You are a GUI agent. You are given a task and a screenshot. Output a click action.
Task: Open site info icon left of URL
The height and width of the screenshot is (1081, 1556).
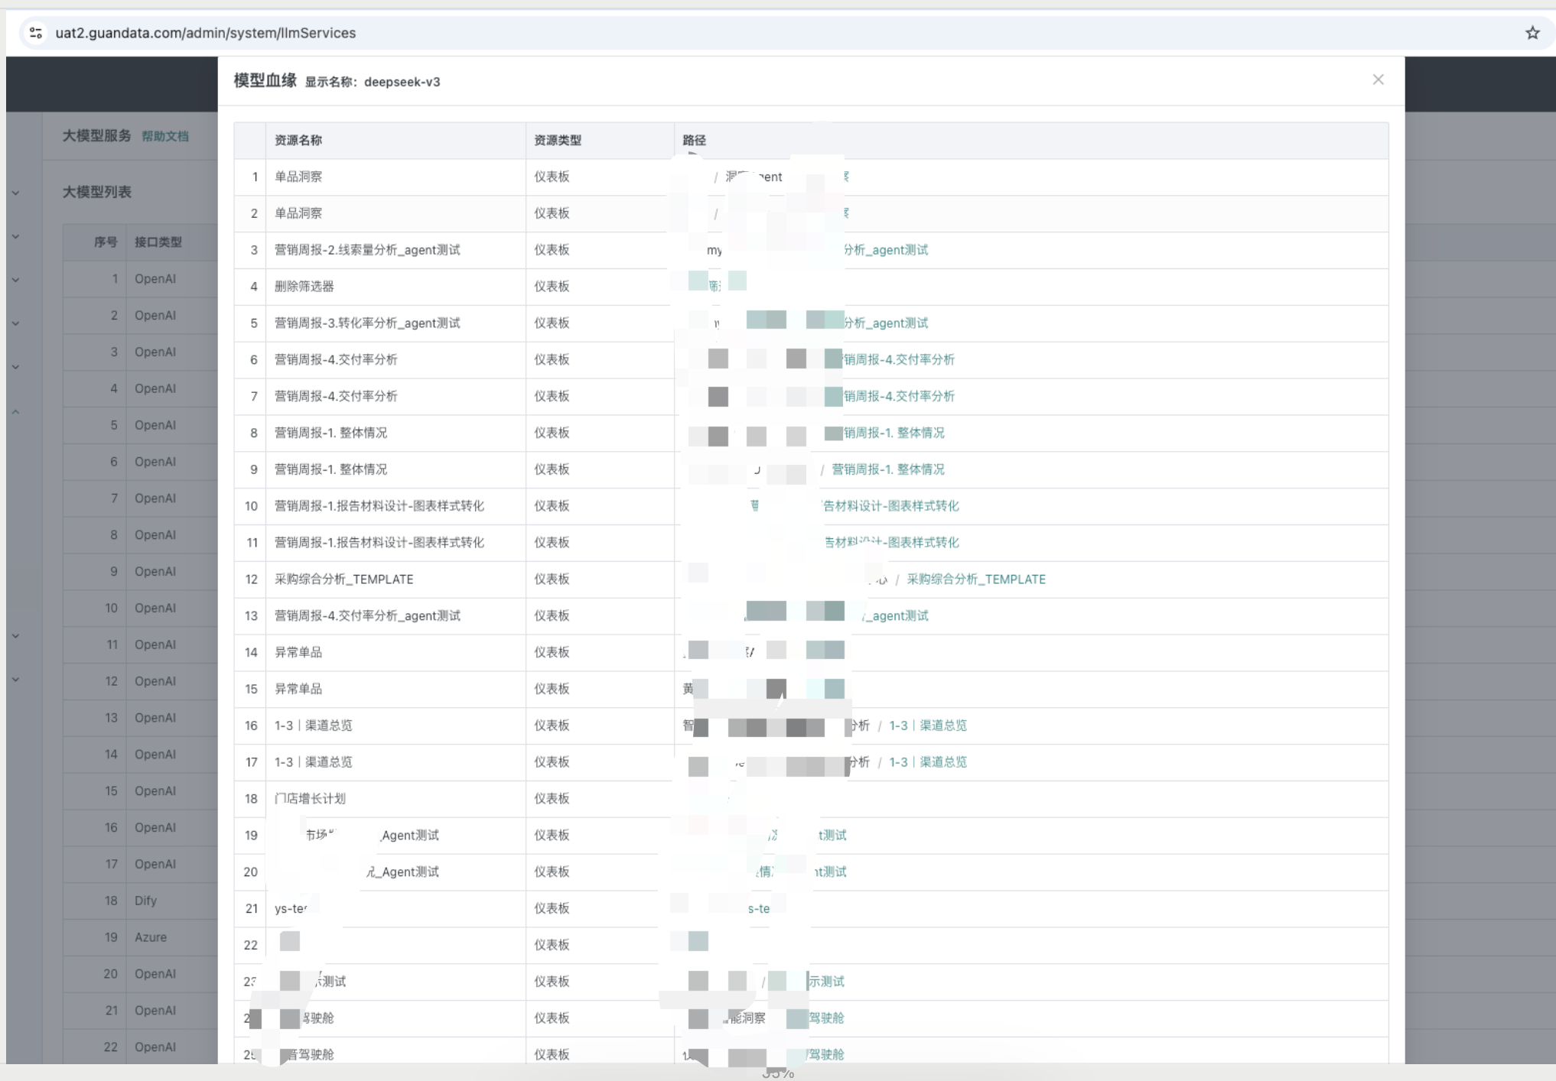click(36, 33)
